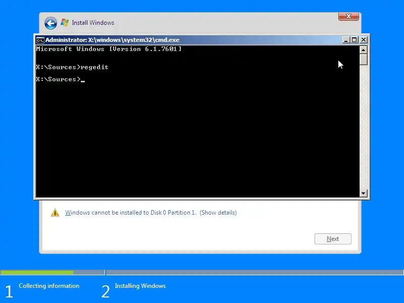The height and width of the screenshot is (303, 404).
Task: Click the 'Installing Windows' step label
Action: 140,286
